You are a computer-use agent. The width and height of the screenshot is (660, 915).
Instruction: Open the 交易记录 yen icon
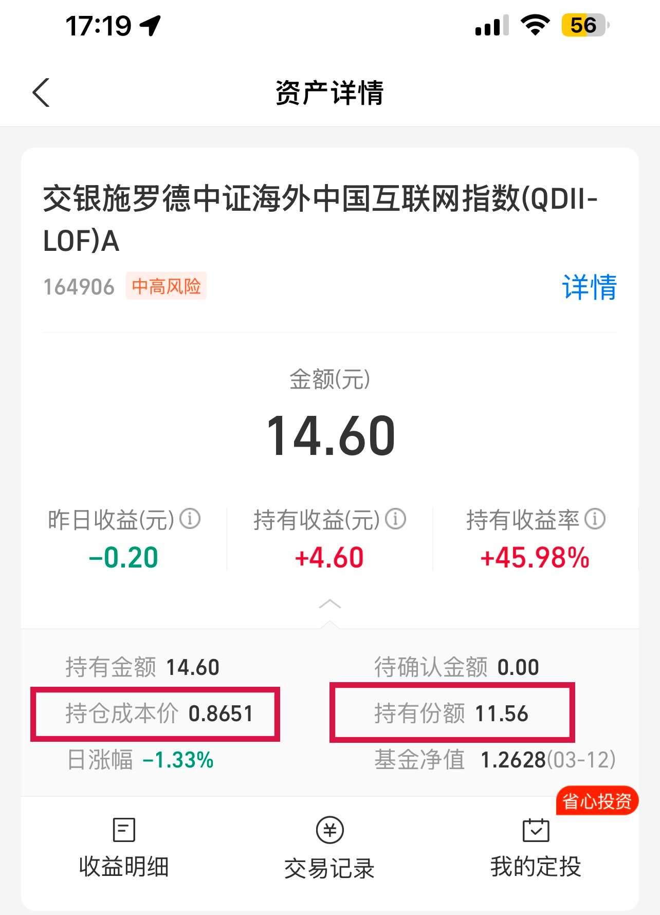329,830
